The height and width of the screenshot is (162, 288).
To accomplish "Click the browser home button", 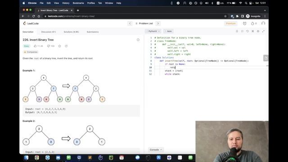I will (x=39, y=16).
